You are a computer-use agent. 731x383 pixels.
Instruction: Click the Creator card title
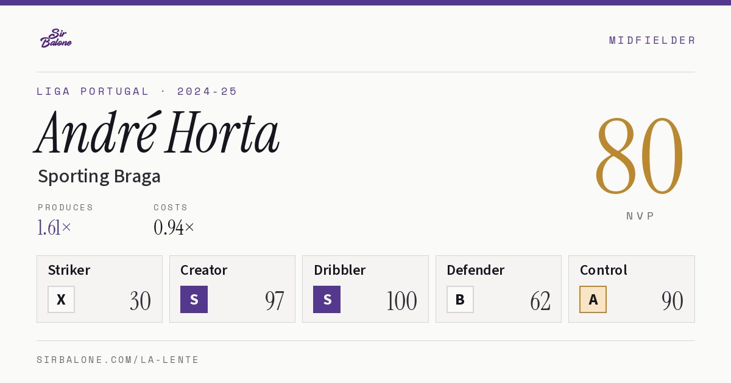coord(204,270)
